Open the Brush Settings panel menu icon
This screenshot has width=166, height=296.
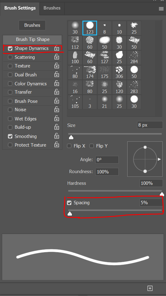[x=161, y=9]
